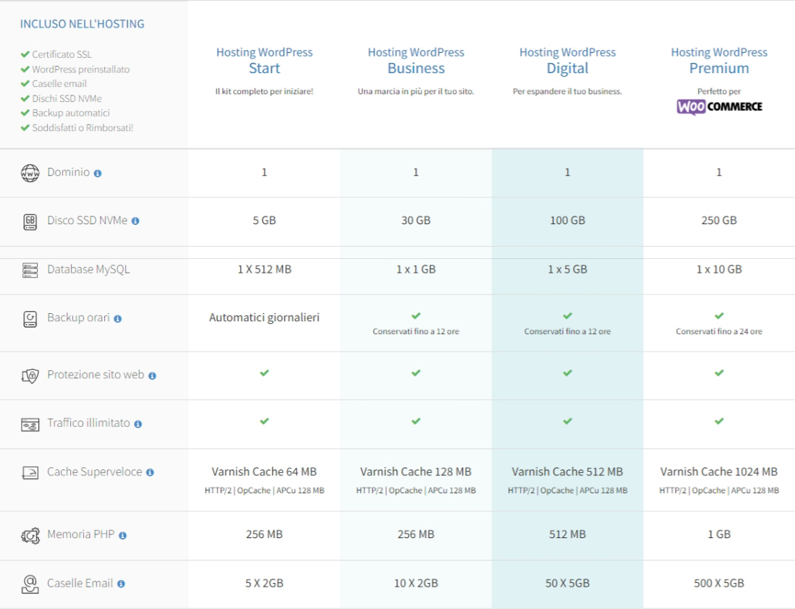Screen dimensions: 795x609
Task: Open info tooltip next to Backup orari
Action: click(x=118, y=319)
